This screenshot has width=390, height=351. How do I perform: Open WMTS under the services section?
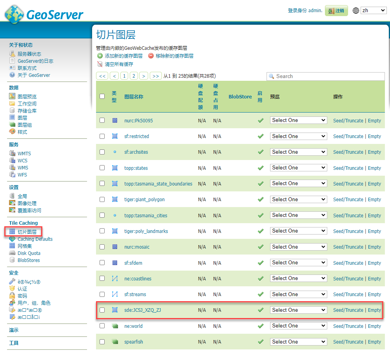(x=24, y=153)
